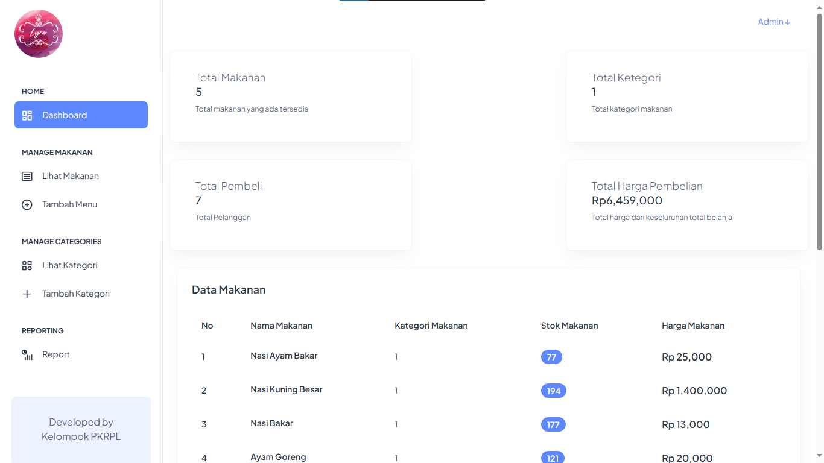
Task: Click the Dashboard grid icon
Action: (x=27, y=115)
